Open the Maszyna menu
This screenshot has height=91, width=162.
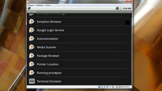click(31, 5)
